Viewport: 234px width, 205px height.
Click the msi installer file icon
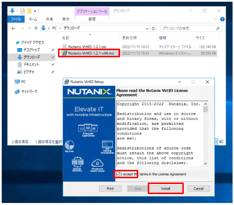[x=64, y=53]
